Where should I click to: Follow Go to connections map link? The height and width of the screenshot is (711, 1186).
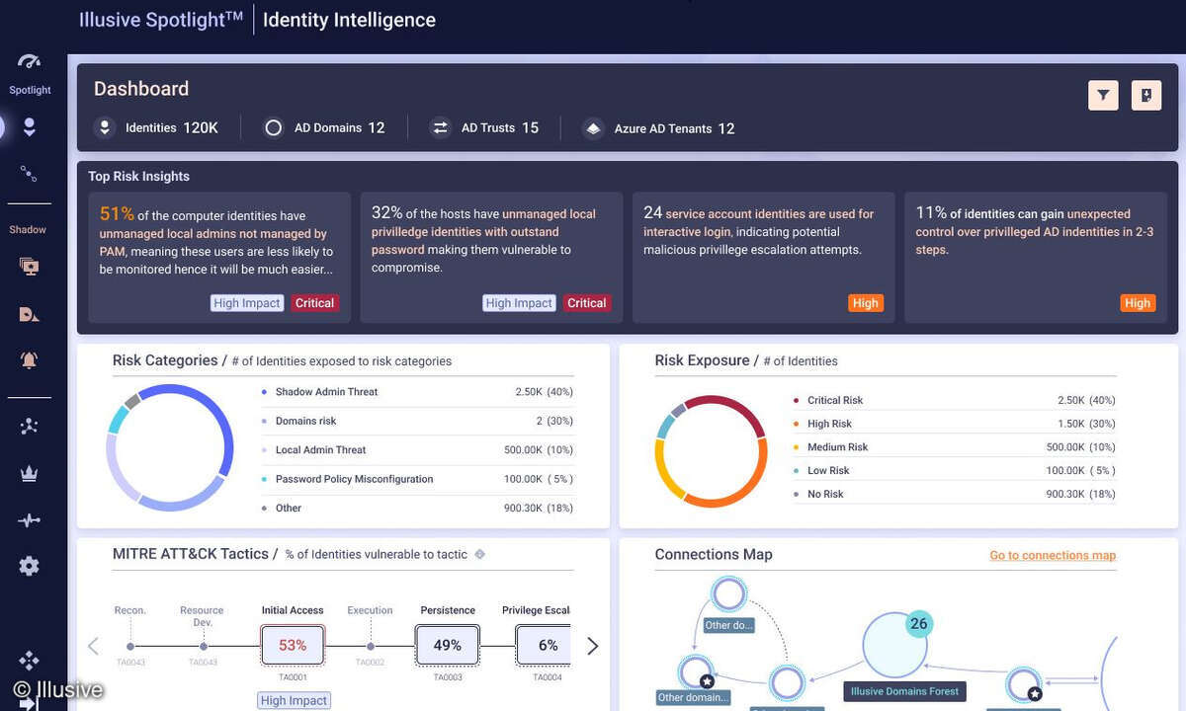point(1053,555)
